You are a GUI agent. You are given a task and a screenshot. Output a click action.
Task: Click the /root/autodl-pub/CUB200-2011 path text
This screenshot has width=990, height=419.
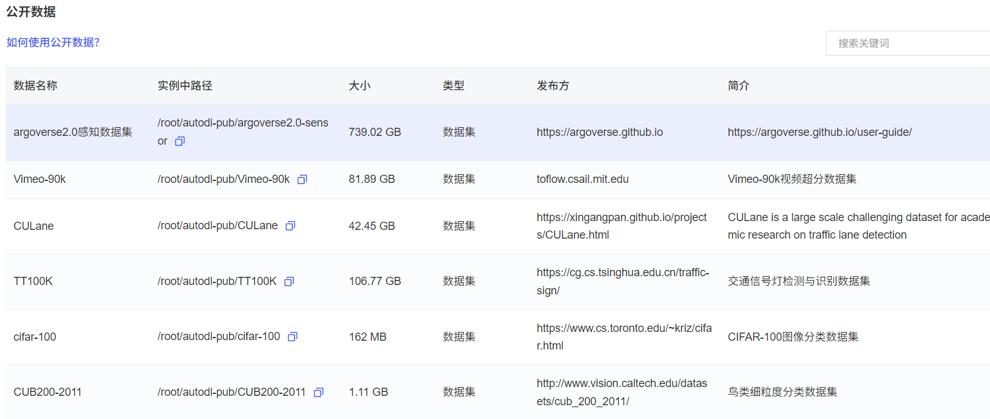[232, 392]
